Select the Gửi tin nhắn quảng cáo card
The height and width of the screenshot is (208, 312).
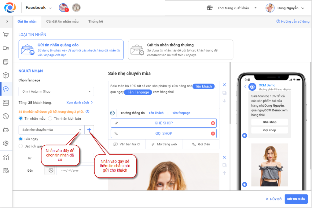click(71, 50)
